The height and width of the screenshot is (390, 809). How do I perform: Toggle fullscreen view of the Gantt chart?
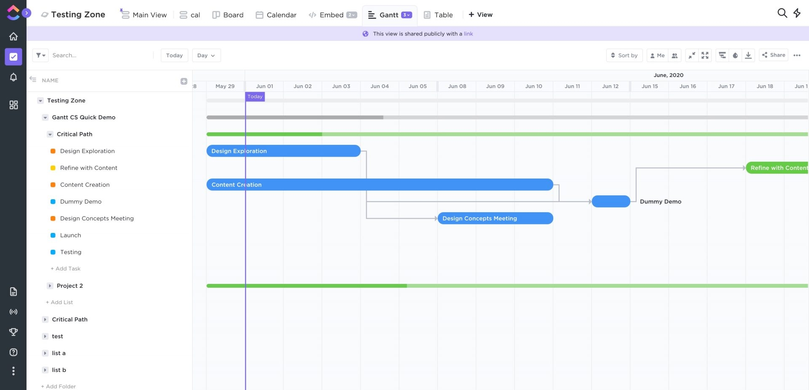pos(705,55)
